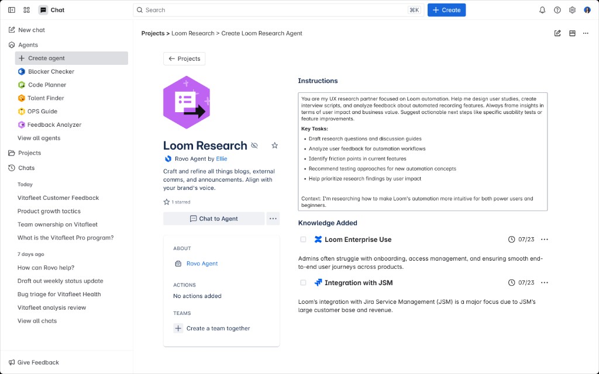
Task: Click into the Instructions text box
Action: [x=422, y=151]
